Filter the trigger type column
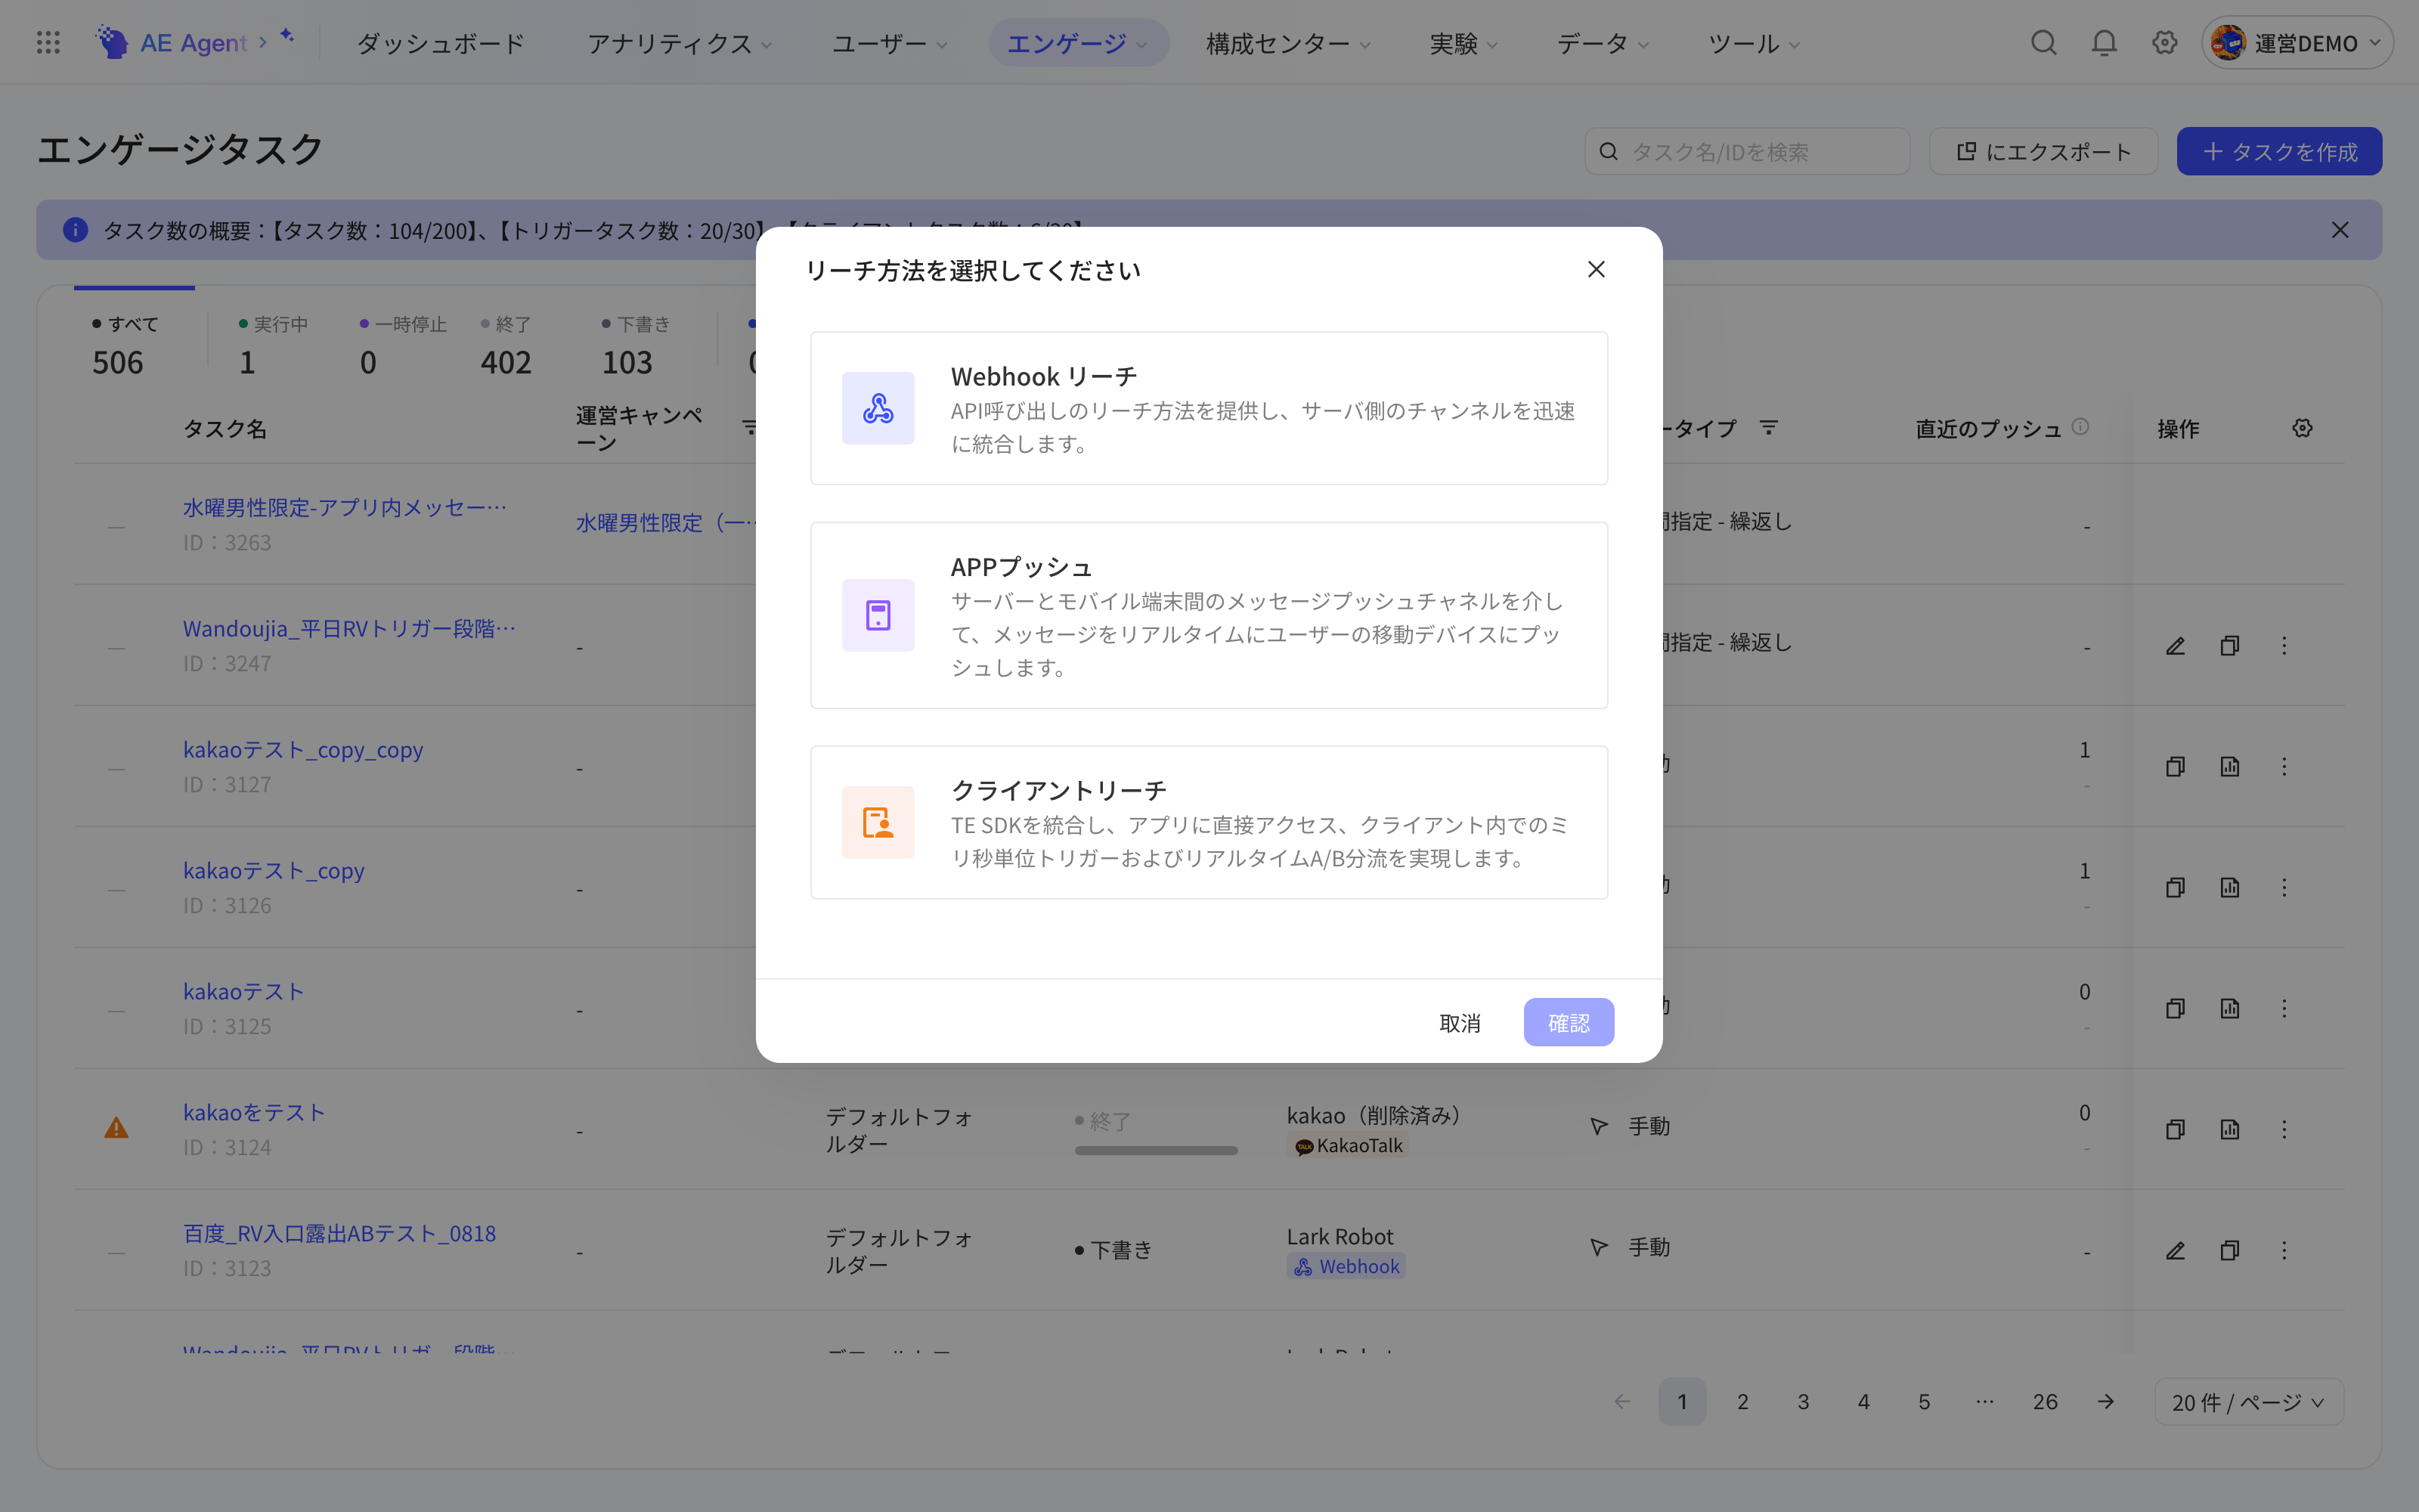The width and height of the screenshot is (2419, 1512). pos(1768,428)
